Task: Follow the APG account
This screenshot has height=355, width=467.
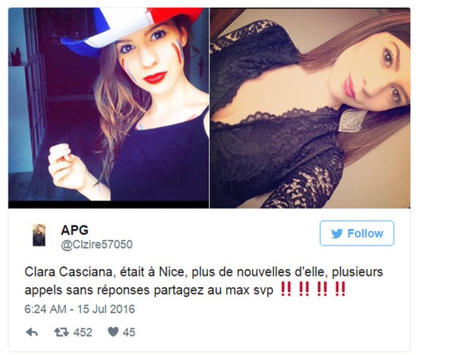Action: click(x=357, y=233)
